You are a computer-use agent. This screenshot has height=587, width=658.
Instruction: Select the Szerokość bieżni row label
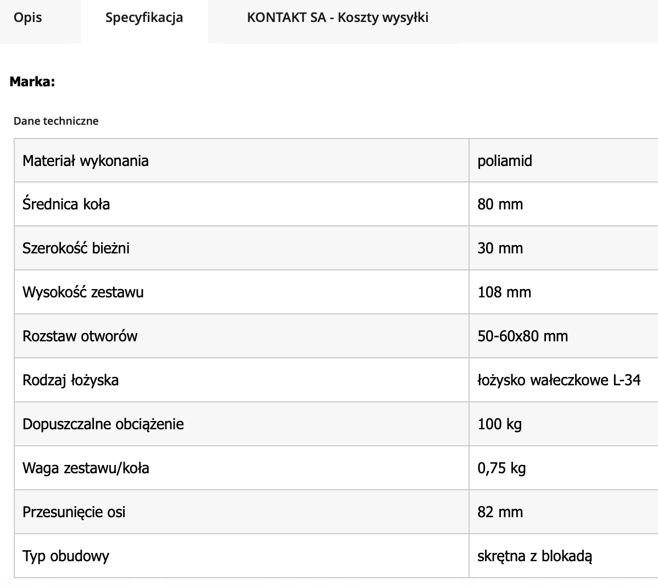point(76,248)
